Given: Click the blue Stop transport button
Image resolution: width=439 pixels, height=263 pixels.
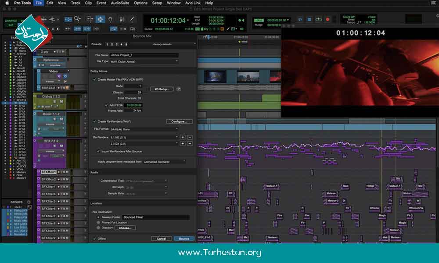Looking at the screenshot, I should click(x=309, y=20).
